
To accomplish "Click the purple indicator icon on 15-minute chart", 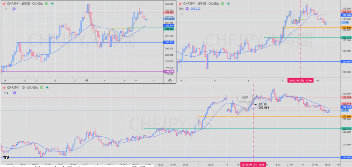I will pos(15,93).
